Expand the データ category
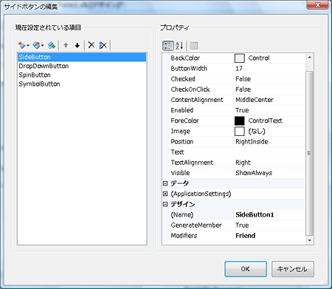The image size is (332, 289). point(165,183)
